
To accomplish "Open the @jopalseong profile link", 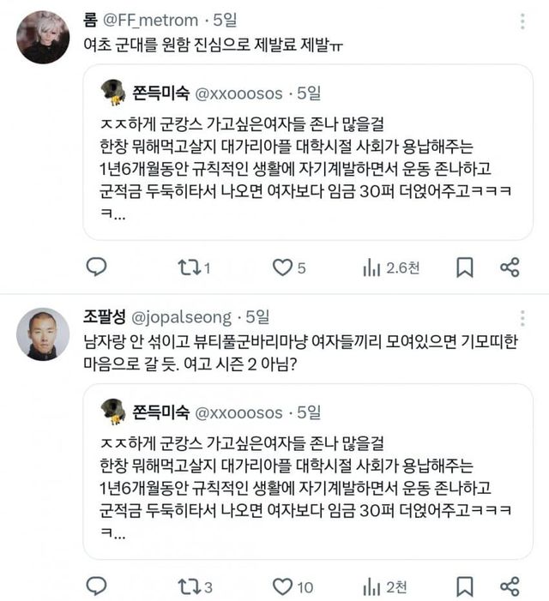I will (183, 316).
